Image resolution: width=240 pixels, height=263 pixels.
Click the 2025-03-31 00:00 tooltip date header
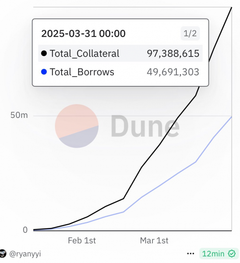coord(83,34)
